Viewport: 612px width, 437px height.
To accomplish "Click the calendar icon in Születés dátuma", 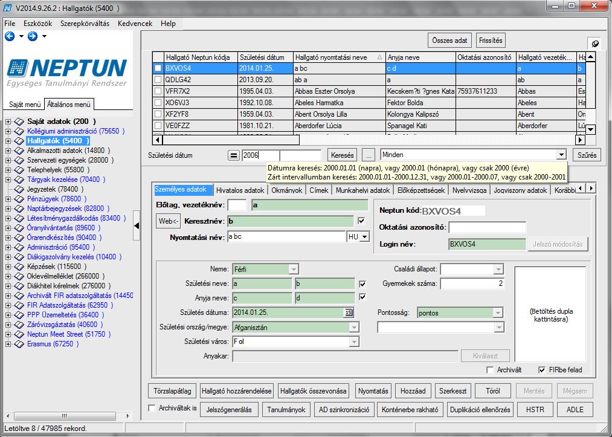I will pos(349,312).
